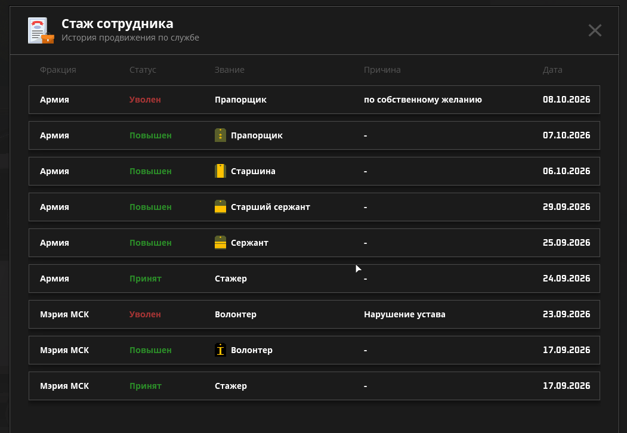Click the Дата column header

pyautogui.click(x=552, y=70)
